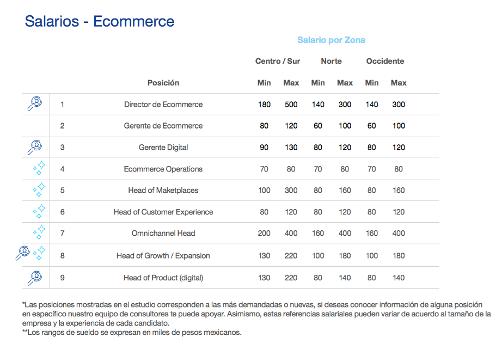The image size is (502, 349).
Task: Click the Salarios - Ecommerce title
Action: click(100, 22)
